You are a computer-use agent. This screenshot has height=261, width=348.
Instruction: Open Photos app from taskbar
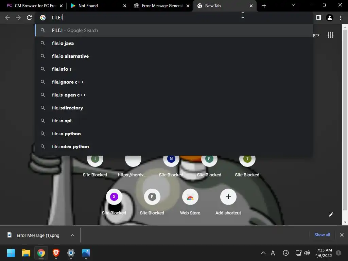(x=86, y=253)
